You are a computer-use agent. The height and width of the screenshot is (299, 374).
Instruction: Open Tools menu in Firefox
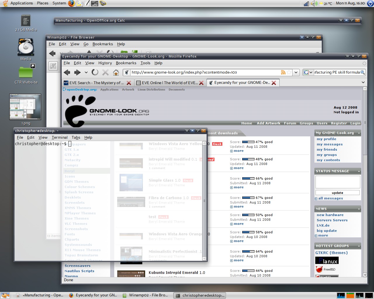(145, 63)
